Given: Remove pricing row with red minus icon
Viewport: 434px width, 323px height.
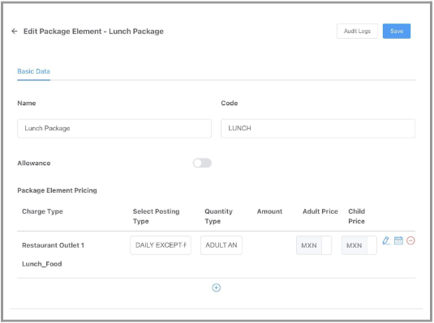Looking at the screenshot, I should (x=410, y=240).
